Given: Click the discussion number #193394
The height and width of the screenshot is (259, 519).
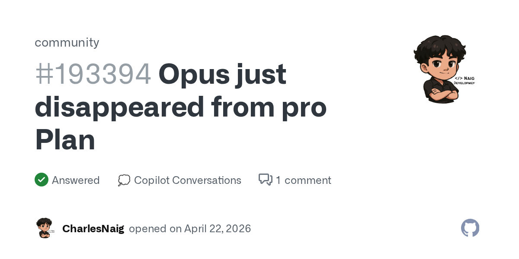Looking at the screenshot, I should coord(93,74).
